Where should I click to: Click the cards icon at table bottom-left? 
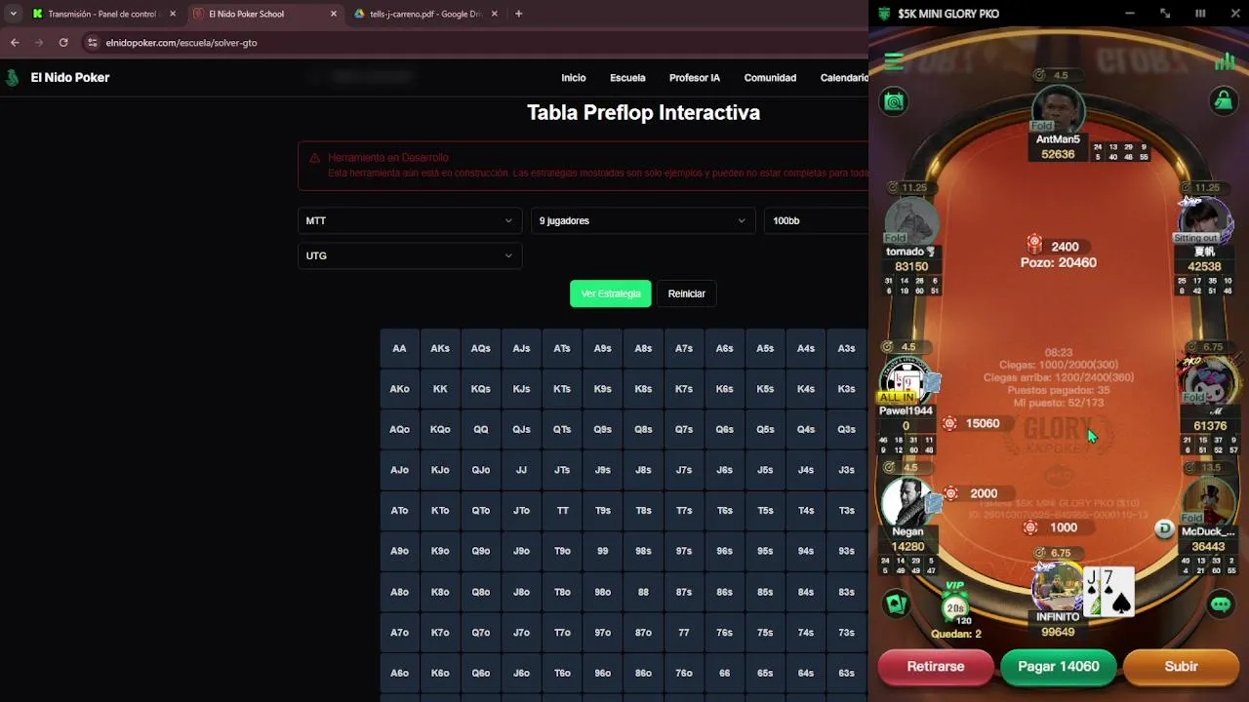click(897, 604)
